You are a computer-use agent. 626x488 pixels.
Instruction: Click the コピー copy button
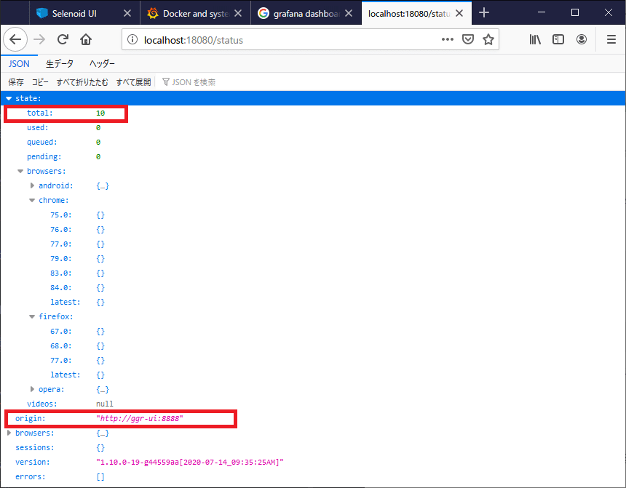coord(40,82)
